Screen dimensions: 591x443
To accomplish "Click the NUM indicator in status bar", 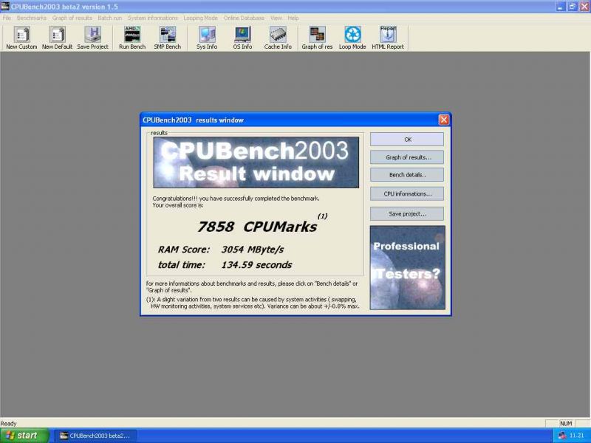I will pos(566,423).
